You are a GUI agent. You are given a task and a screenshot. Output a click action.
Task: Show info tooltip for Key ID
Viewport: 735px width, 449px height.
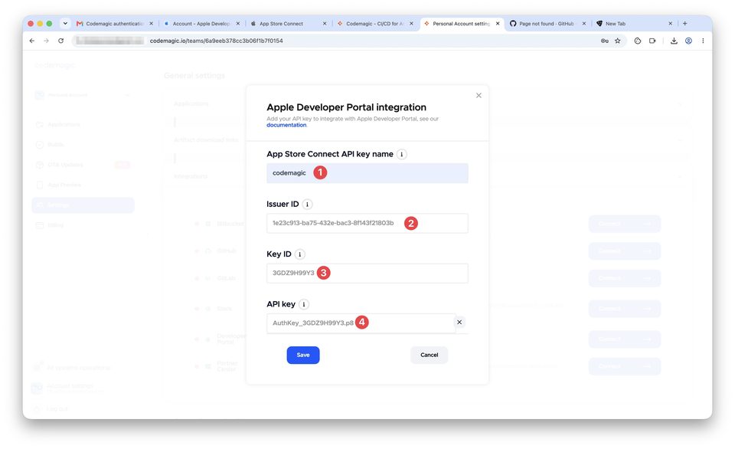[x=300, y=254]
